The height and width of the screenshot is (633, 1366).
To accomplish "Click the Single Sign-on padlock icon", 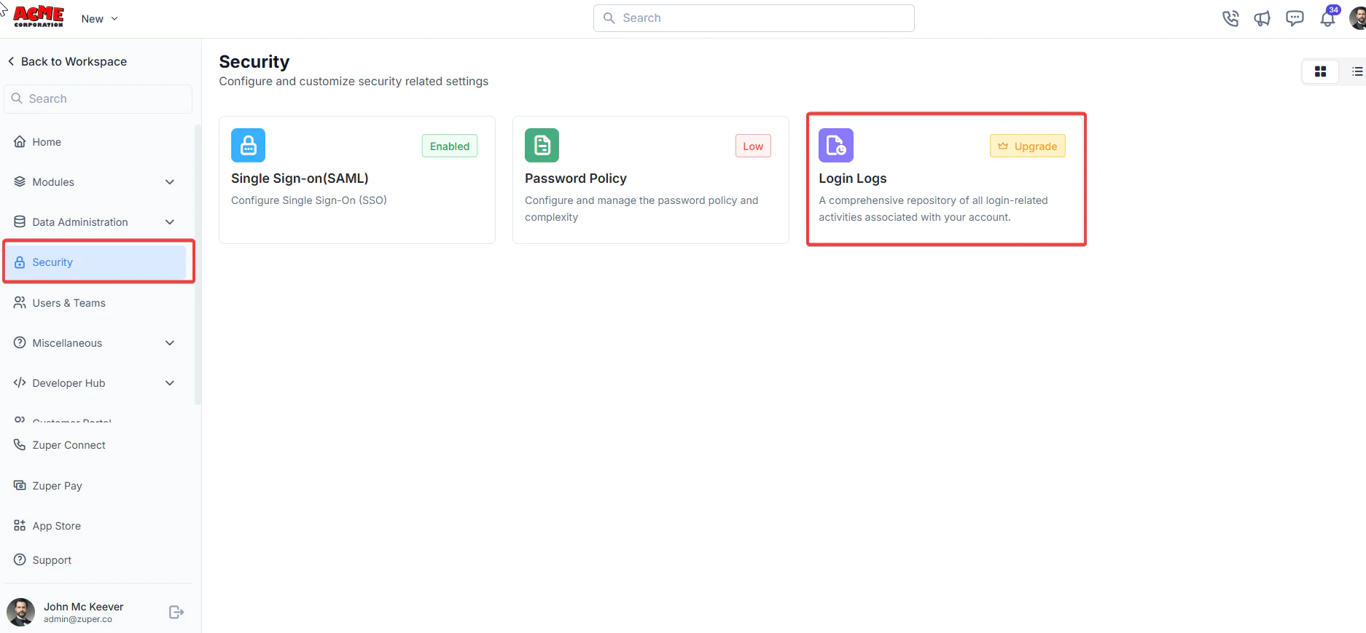I will 248,145.
